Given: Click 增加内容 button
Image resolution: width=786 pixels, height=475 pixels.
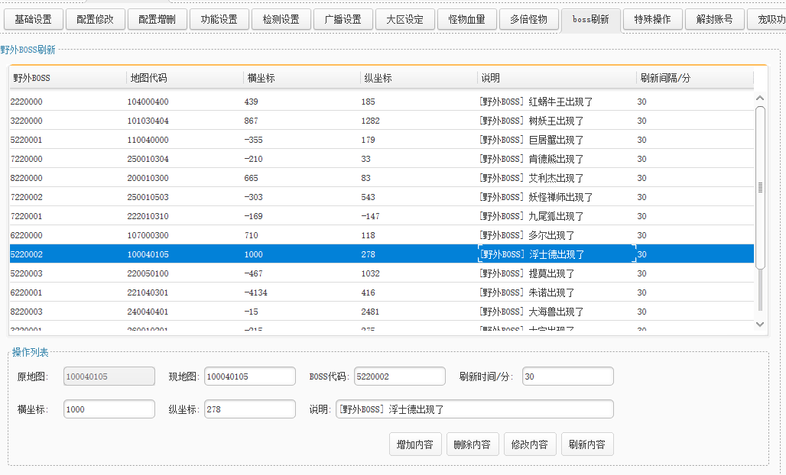Looking at the screenshot, I should point(415,444).
